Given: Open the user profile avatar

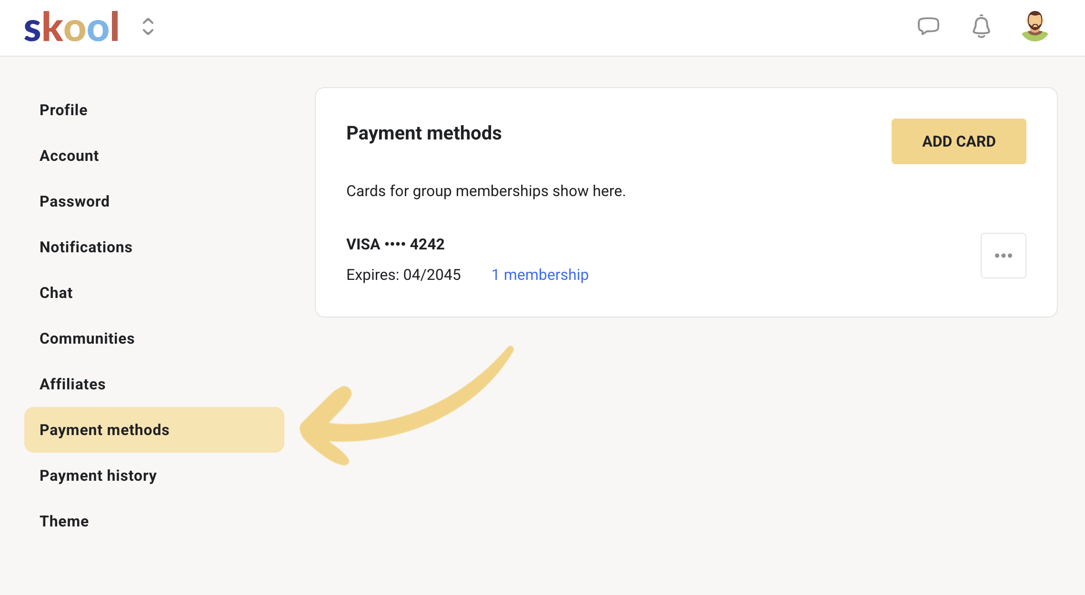Looking at the screenshot, I should coord(1035,26).
